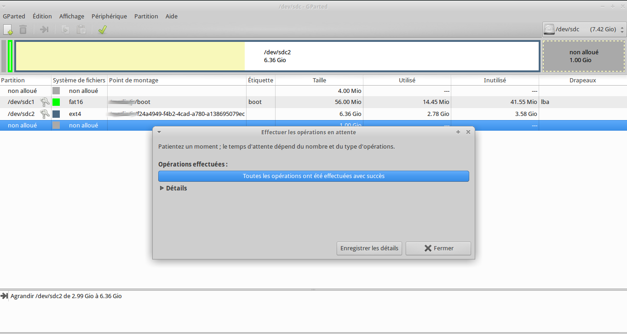The height and width of the screenshot is (334, 627).
Task: Click the copy partition toolbar icon
Action: pos(66,30)
